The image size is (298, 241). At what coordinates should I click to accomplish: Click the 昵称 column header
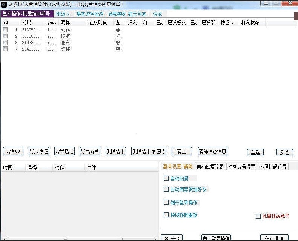pyautogui.click(x=73, y=22)
